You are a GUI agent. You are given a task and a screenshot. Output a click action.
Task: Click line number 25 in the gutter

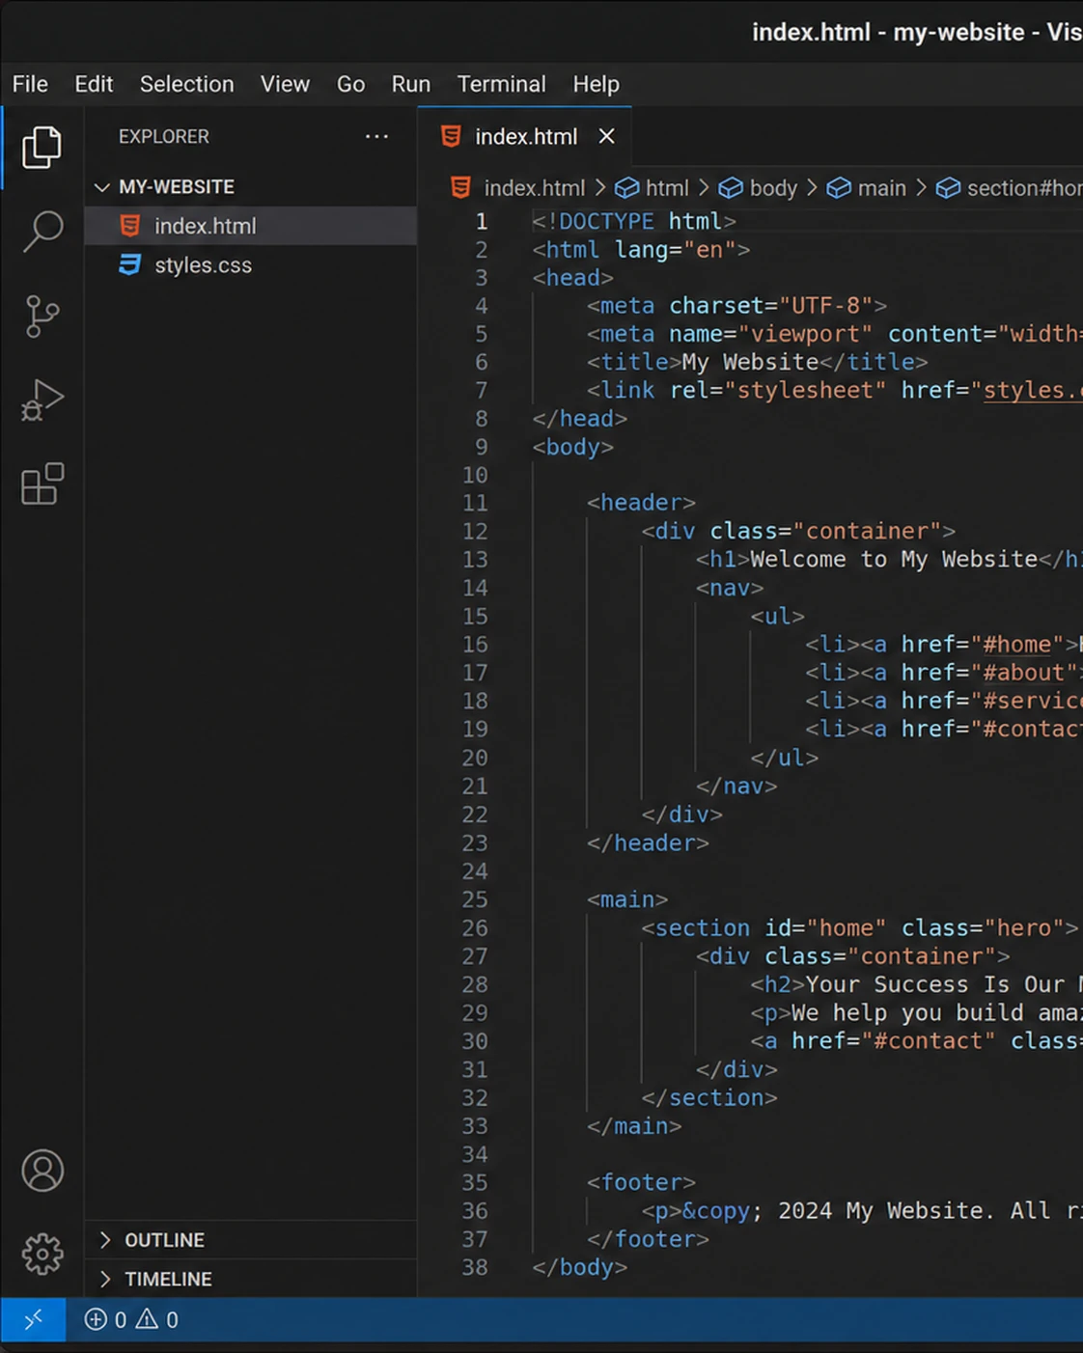[475, 899]
